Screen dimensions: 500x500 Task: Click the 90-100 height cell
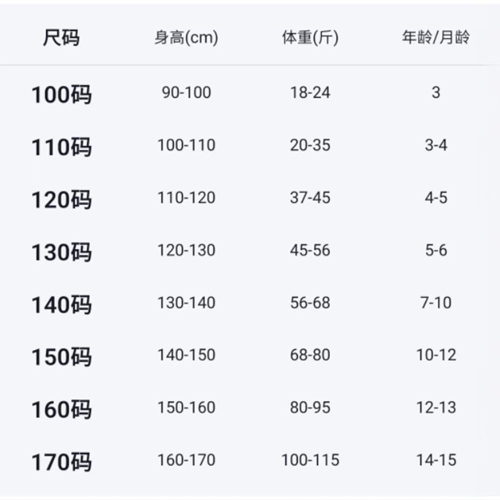tap(186, 93)
